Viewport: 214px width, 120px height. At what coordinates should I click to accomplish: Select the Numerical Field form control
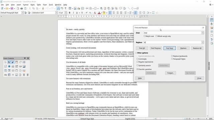click(13, 71)
